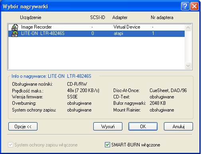Click the System ochrony zapisu info label

[x=34, y=110]
